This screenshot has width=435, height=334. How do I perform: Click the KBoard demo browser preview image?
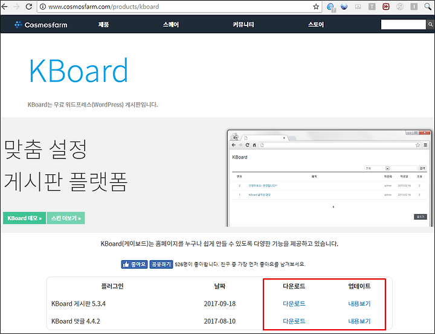330,178
